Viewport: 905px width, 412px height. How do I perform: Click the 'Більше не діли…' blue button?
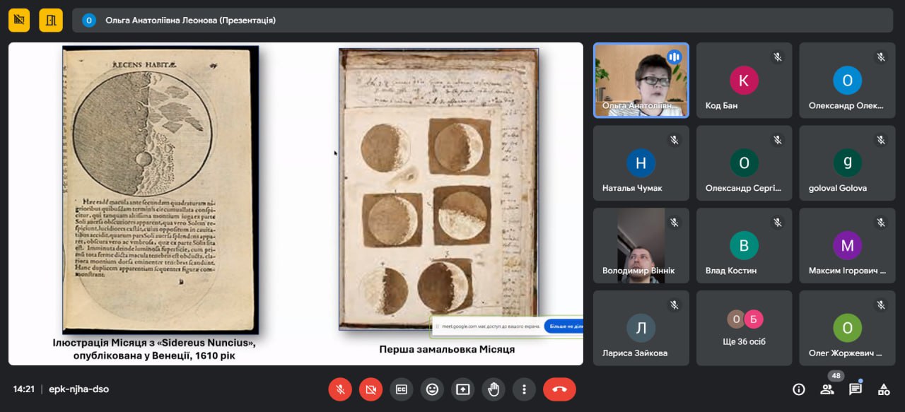pos(564,326)
